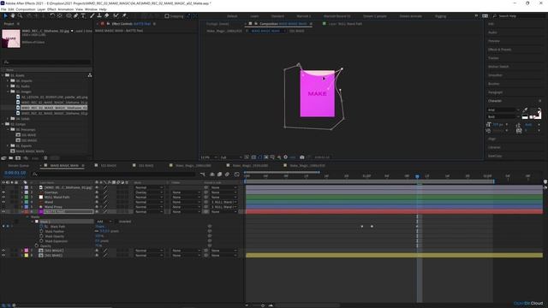
Task: Open the Motion Sketch panel
Action: click(498, 67)
